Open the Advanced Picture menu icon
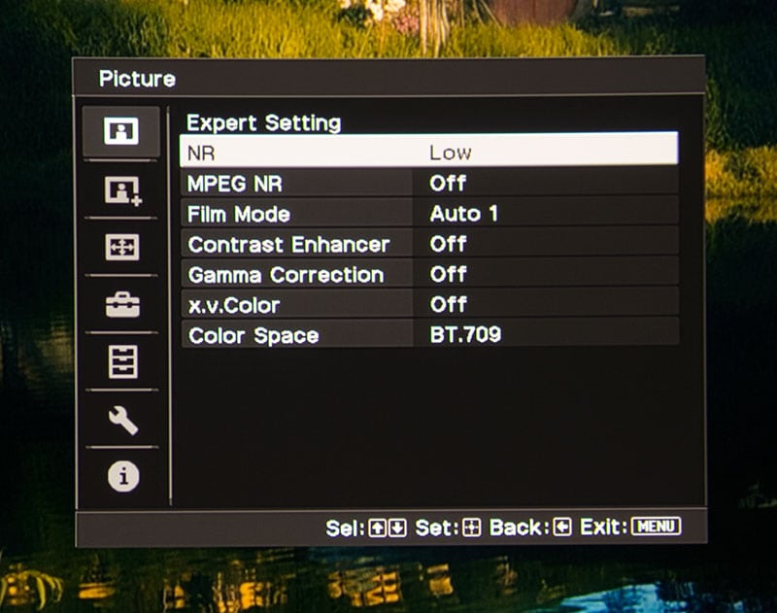Image resolution: width=777 pixels, height=613 pixels. coord(122,189)
